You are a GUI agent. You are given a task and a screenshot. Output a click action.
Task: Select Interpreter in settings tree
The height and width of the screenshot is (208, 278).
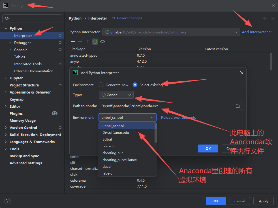(x=32, y=35)
